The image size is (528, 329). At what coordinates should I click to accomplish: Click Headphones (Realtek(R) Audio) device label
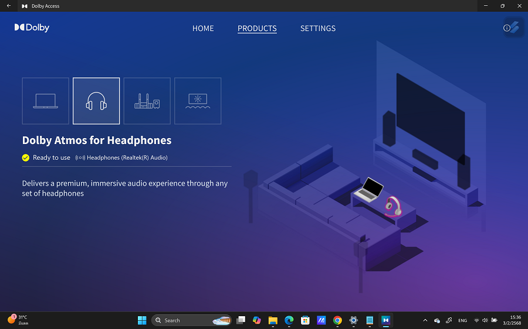point(127,157)
